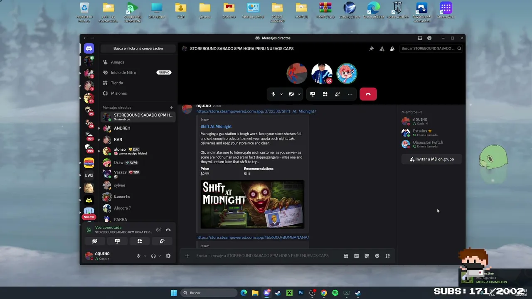Toggle noise suppression in voice panel

[x=159, y=230]
